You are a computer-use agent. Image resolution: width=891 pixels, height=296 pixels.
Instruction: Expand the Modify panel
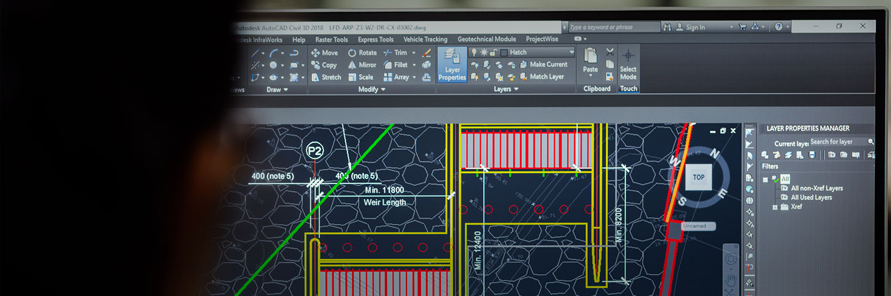point(371,89)
